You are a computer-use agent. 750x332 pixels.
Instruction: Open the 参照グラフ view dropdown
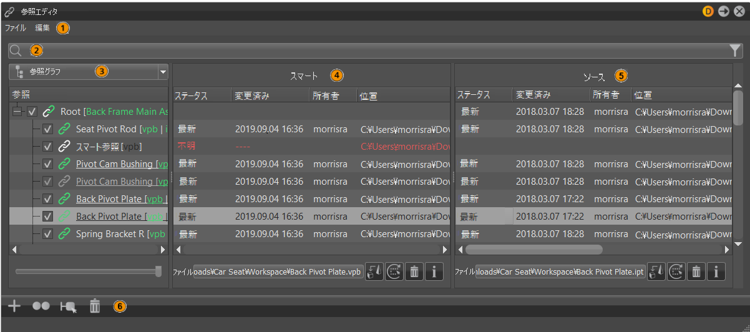click(x=89, y=72)
